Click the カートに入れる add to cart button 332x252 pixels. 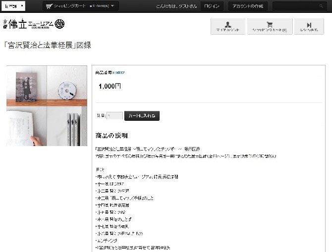pyautogui.click(x=142, y=116)
